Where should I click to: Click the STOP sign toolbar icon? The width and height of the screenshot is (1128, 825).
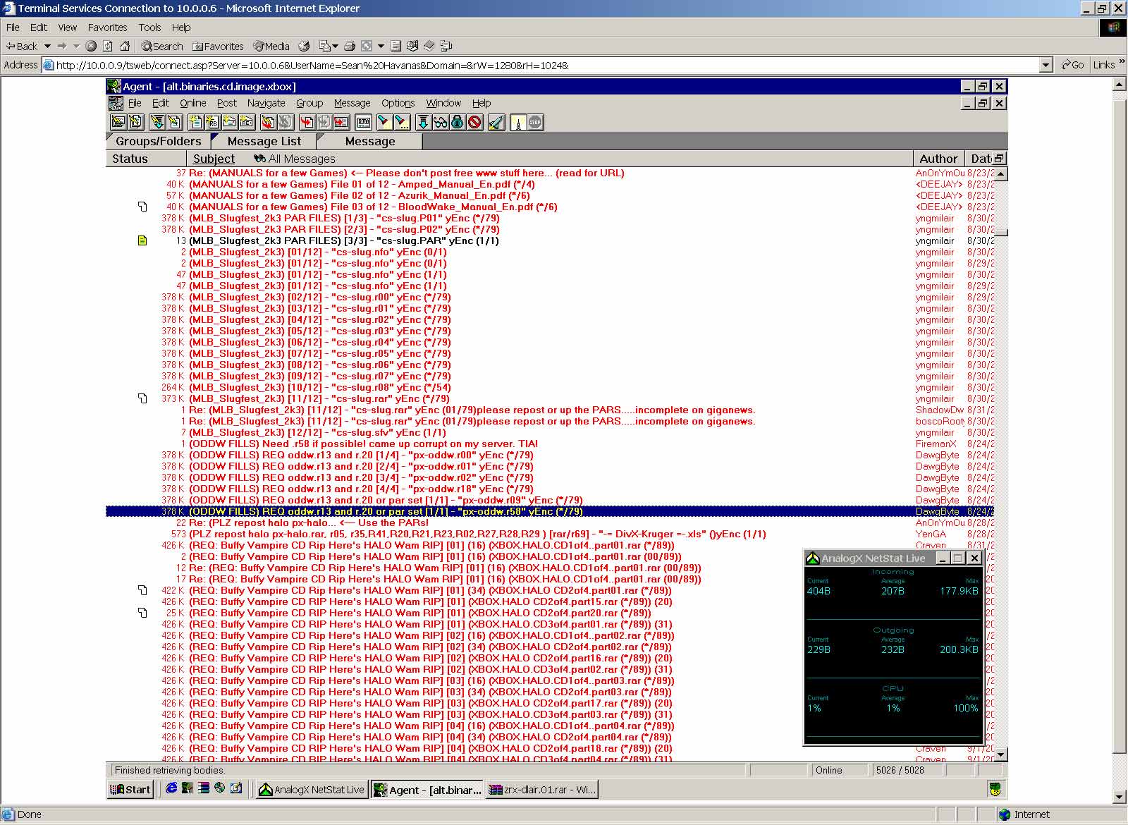[535, 123]
